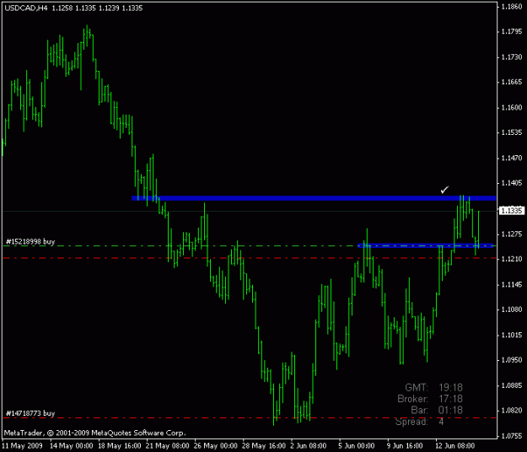
Task: Click the 1.1080 price axis label
Action: pos(512,309)
